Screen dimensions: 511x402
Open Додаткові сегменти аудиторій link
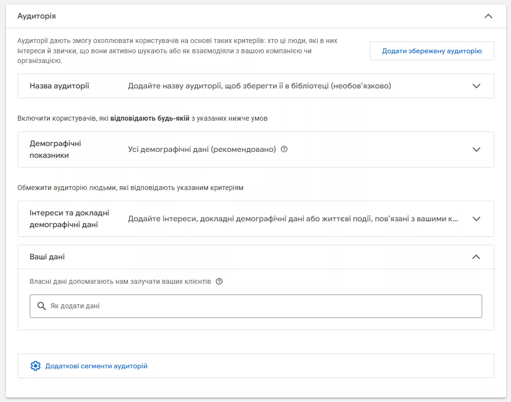pos(96,366)
